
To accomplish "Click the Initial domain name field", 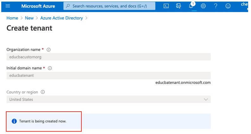I will 109,76.
